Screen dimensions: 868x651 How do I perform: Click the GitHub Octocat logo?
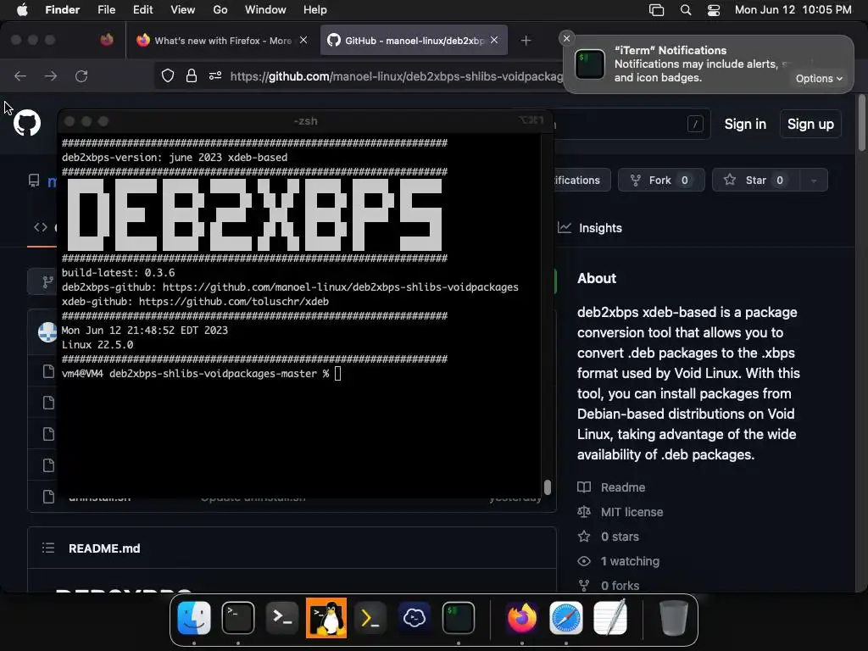point(27,123)
